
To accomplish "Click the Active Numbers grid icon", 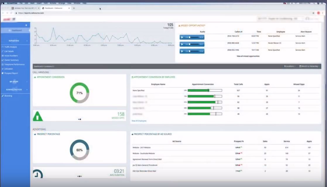I will click(3, 56).
